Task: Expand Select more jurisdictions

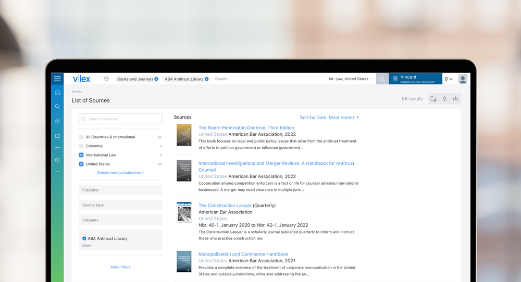Action: pyautogui.click(x=120, y=173)
